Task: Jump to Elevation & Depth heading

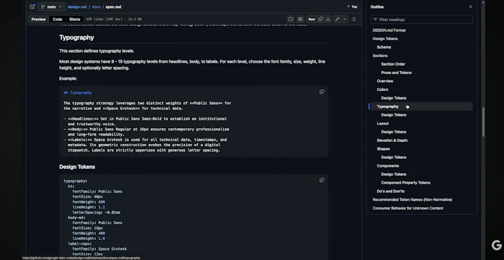Action: tap(392, 141)
